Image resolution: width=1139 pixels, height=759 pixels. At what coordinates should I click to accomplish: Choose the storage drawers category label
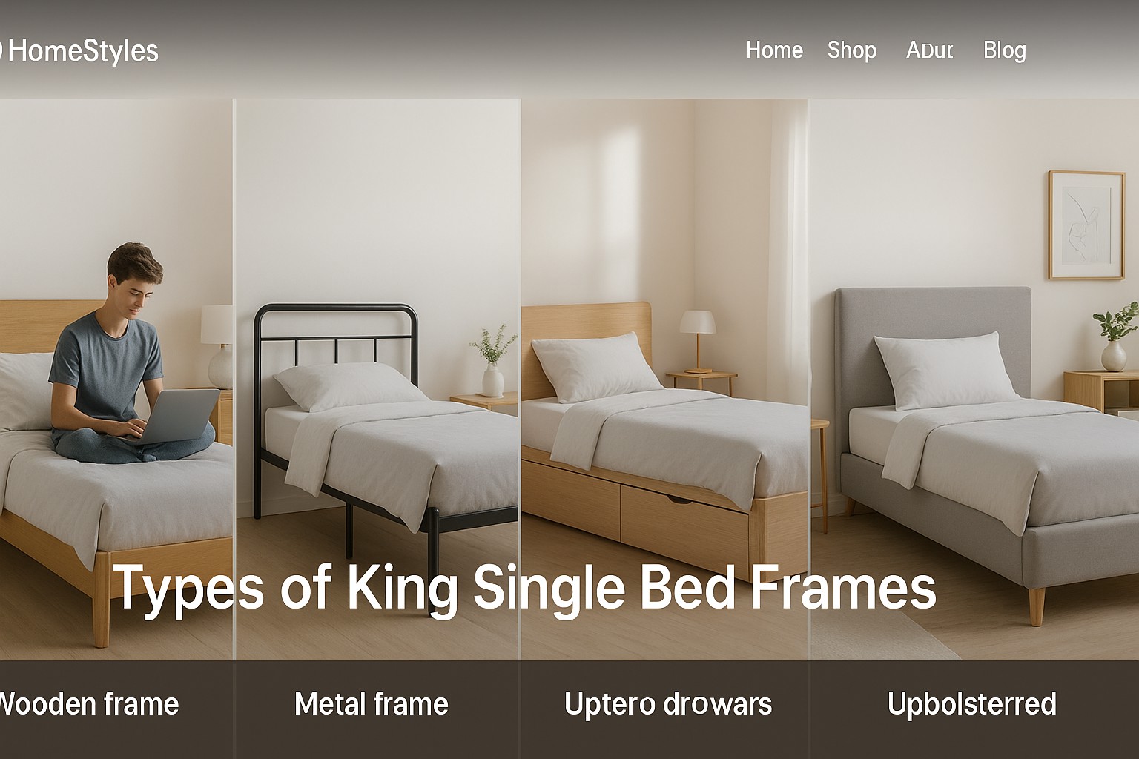[x=668, y=703]
